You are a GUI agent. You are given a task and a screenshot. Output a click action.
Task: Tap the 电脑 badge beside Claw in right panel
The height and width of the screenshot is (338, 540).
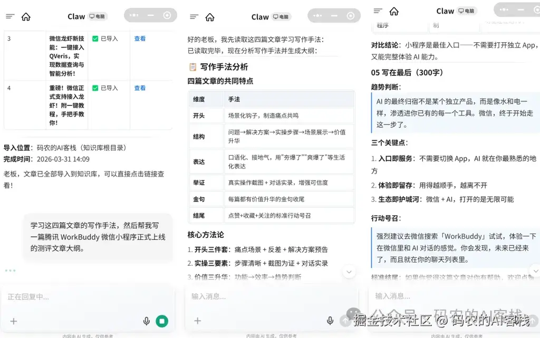[467, 11]
